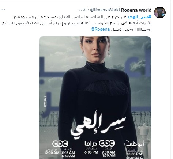Screen dimensions: 173x159
Task: Click the tweet body text to expand
Action: [77, 23]
